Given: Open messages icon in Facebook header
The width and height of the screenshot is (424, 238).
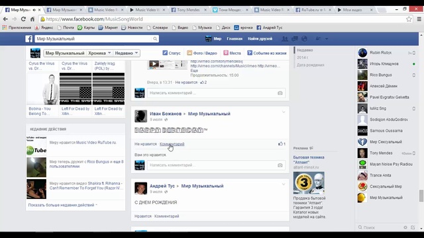Looking at the screenshot, I should 294,39.
